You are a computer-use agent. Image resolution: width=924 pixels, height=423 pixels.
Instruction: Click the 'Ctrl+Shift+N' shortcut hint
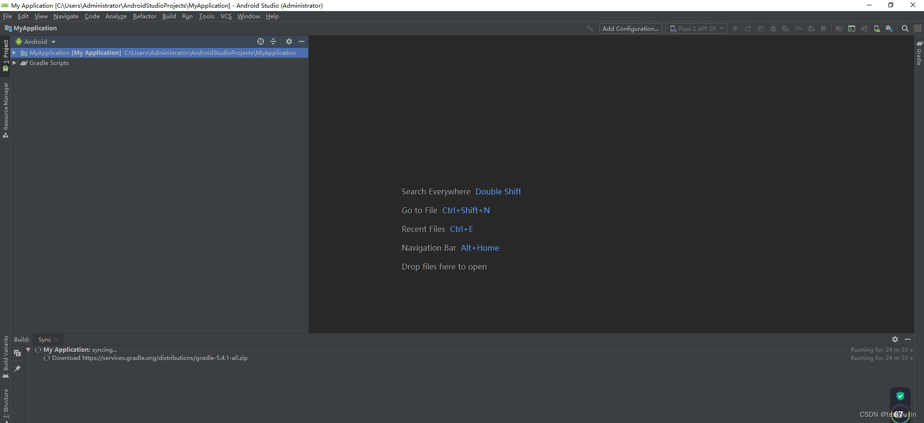[x=466, y=210]
